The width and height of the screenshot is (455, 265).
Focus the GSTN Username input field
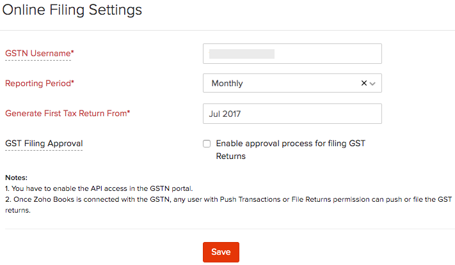coord(292,54)
